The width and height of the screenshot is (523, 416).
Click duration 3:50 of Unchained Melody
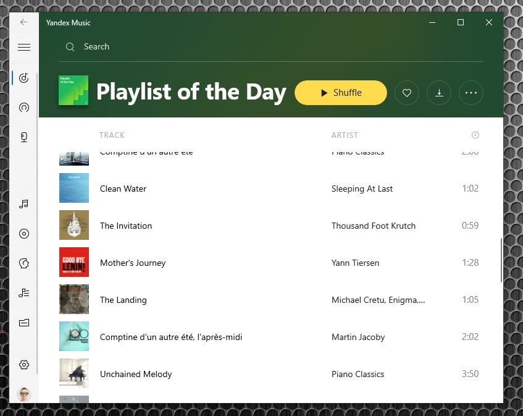pyautogui.click(x=470, y=373)
